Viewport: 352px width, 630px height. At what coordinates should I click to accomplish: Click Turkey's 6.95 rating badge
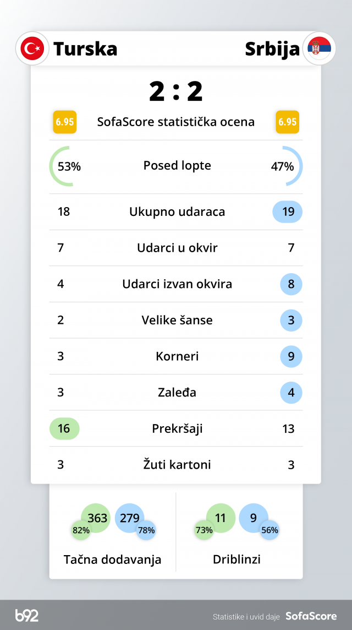coord(64,122)
